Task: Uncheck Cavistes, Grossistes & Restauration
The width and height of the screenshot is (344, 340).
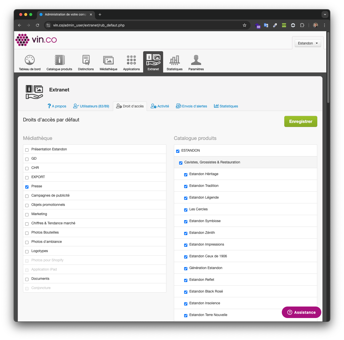Action: 181,163
